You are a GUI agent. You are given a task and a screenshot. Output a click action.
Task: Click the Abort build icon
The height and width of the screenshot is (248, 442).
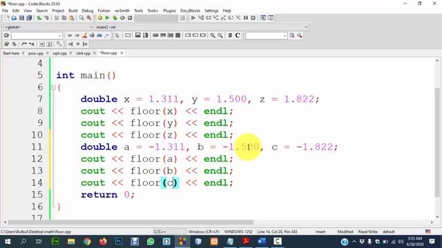pyautogui.click(x=130, y=18)
